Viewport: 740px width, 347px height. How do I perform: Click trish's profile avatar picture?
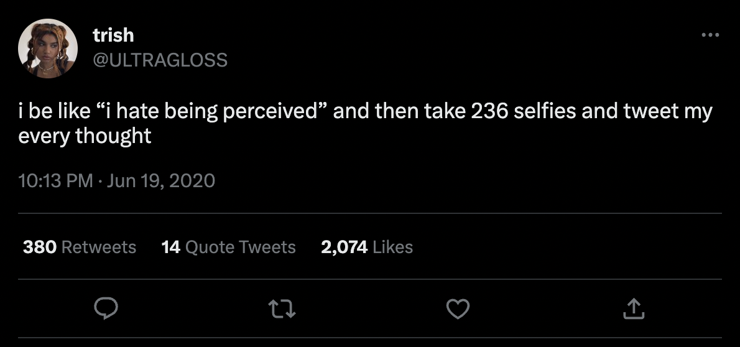click(x=48, y=48)
